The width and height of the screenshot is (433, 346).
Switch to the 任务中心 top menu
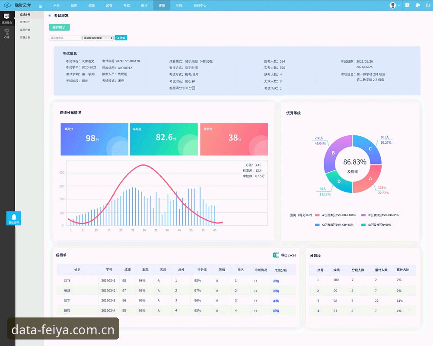[200, 6]
